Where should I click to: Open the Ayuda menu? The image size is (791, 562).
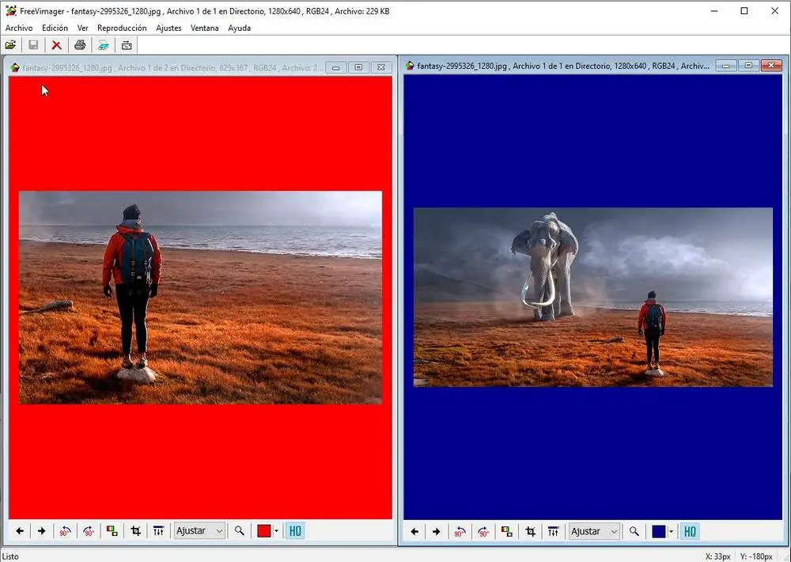[x=239, y=28]
